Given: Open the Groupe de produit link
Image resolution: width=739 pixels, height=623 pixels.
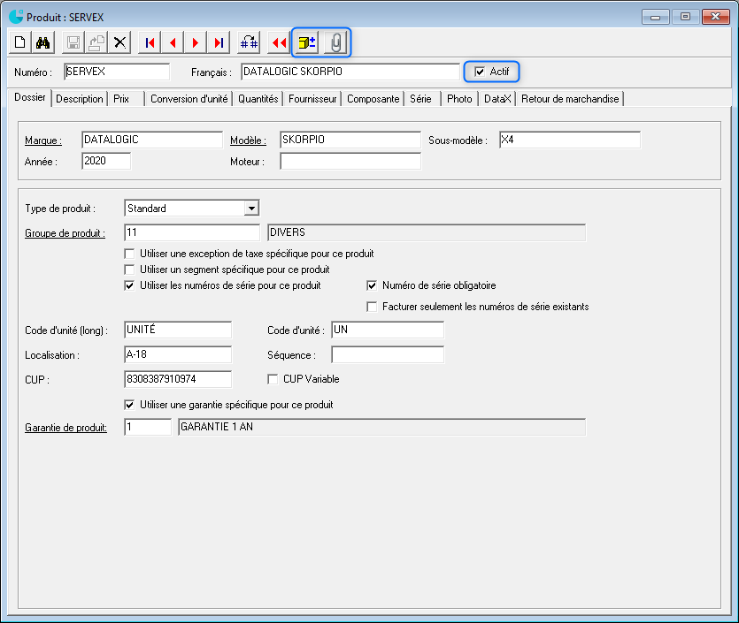Looking at the screenshot, I should [x=65, y=233].
